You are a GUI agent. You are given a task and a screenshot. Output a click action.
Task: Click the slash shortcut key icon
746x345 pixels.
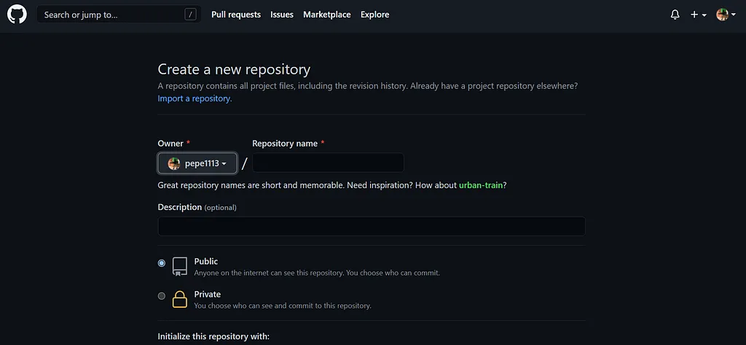190,15
